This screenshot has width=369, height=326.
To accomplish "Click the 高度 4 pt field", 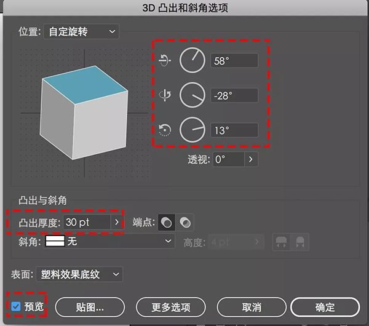I will (229, 242).
